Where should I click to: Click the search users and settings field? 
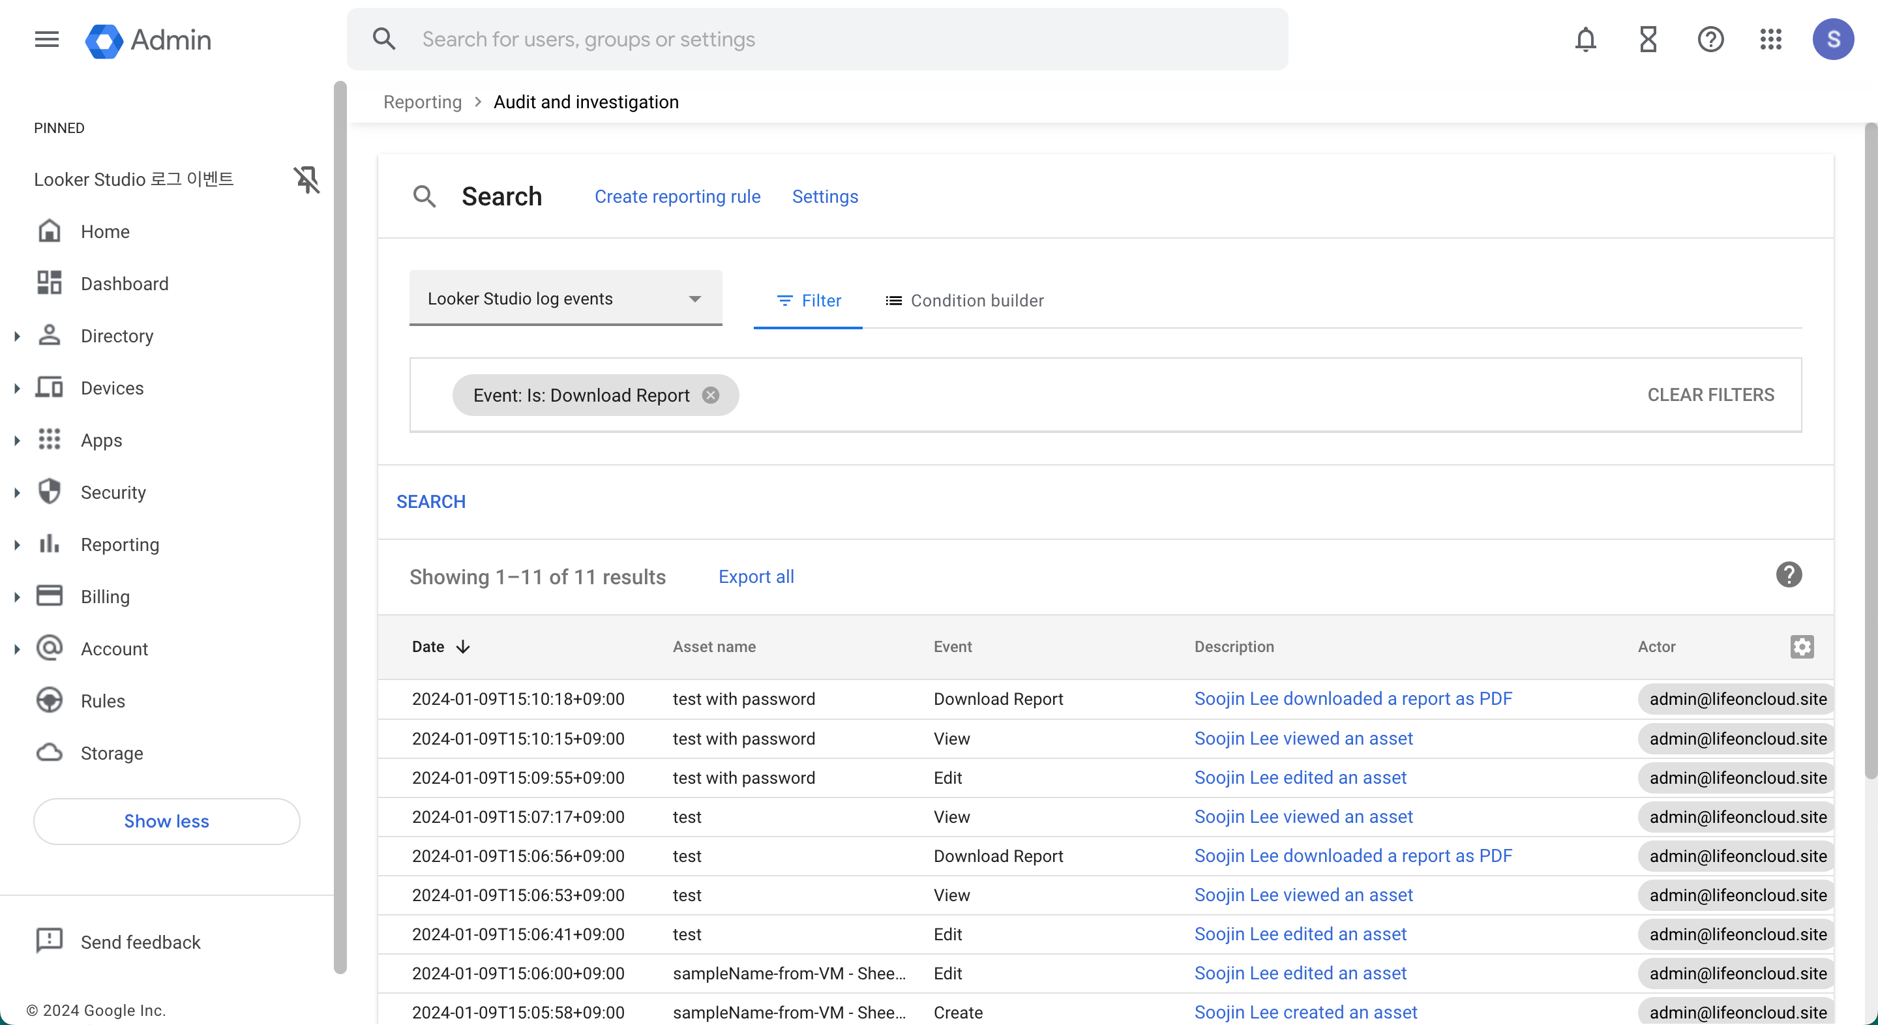816,39
